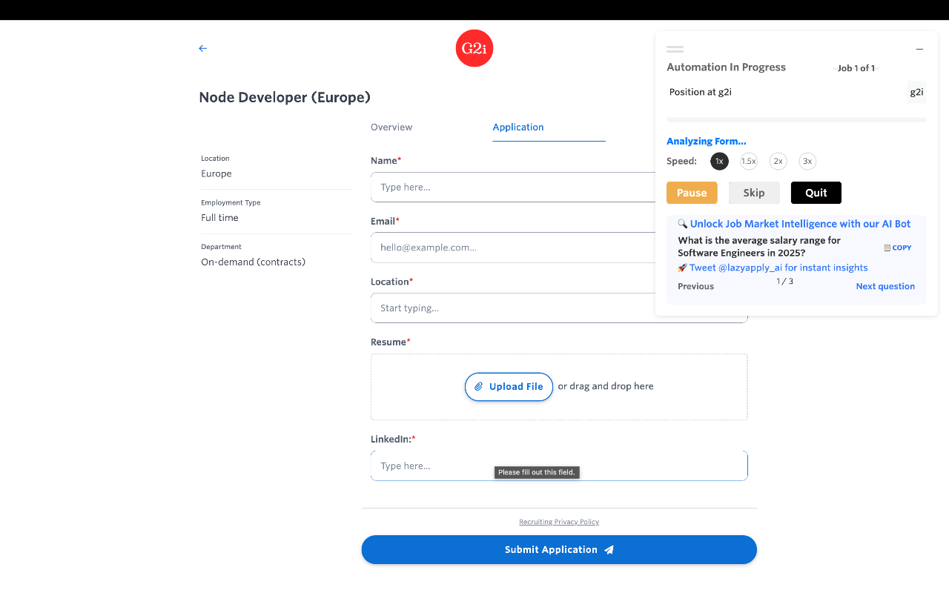
Task: Minimize the automation panel
Action: tap(919, 50)
